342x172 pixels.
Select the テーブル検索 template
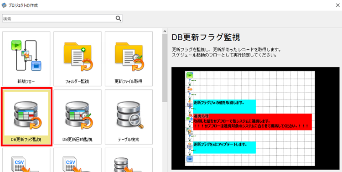pyautogui.click(x=129, y=117)
